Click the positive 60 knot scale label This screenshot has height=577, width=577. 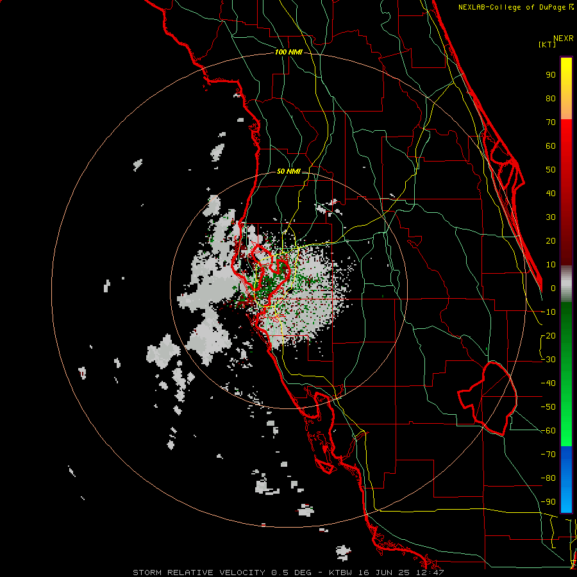(x=551, y=146)
